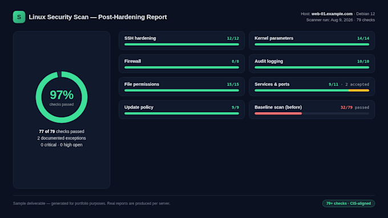Screen dimensions: 388x218
Task: Click the SSH hardening progress bar
Action: click(181, 44)
